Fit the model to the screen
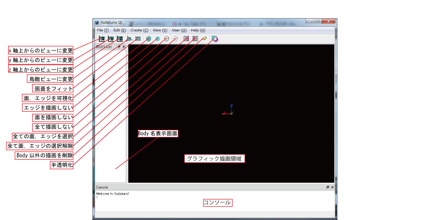This screenshot has width=430, height=220. pyautogui.click(x=138, y=39)
